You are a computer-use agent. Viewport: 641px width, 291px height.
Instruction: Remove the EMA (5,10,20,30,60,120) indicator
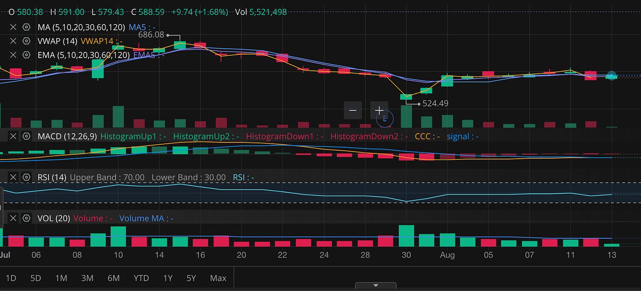click(x=13, y=55)
